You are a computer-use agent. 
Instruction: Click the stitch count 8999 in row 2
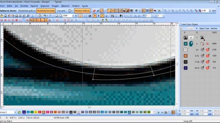[x=214, y=44]
